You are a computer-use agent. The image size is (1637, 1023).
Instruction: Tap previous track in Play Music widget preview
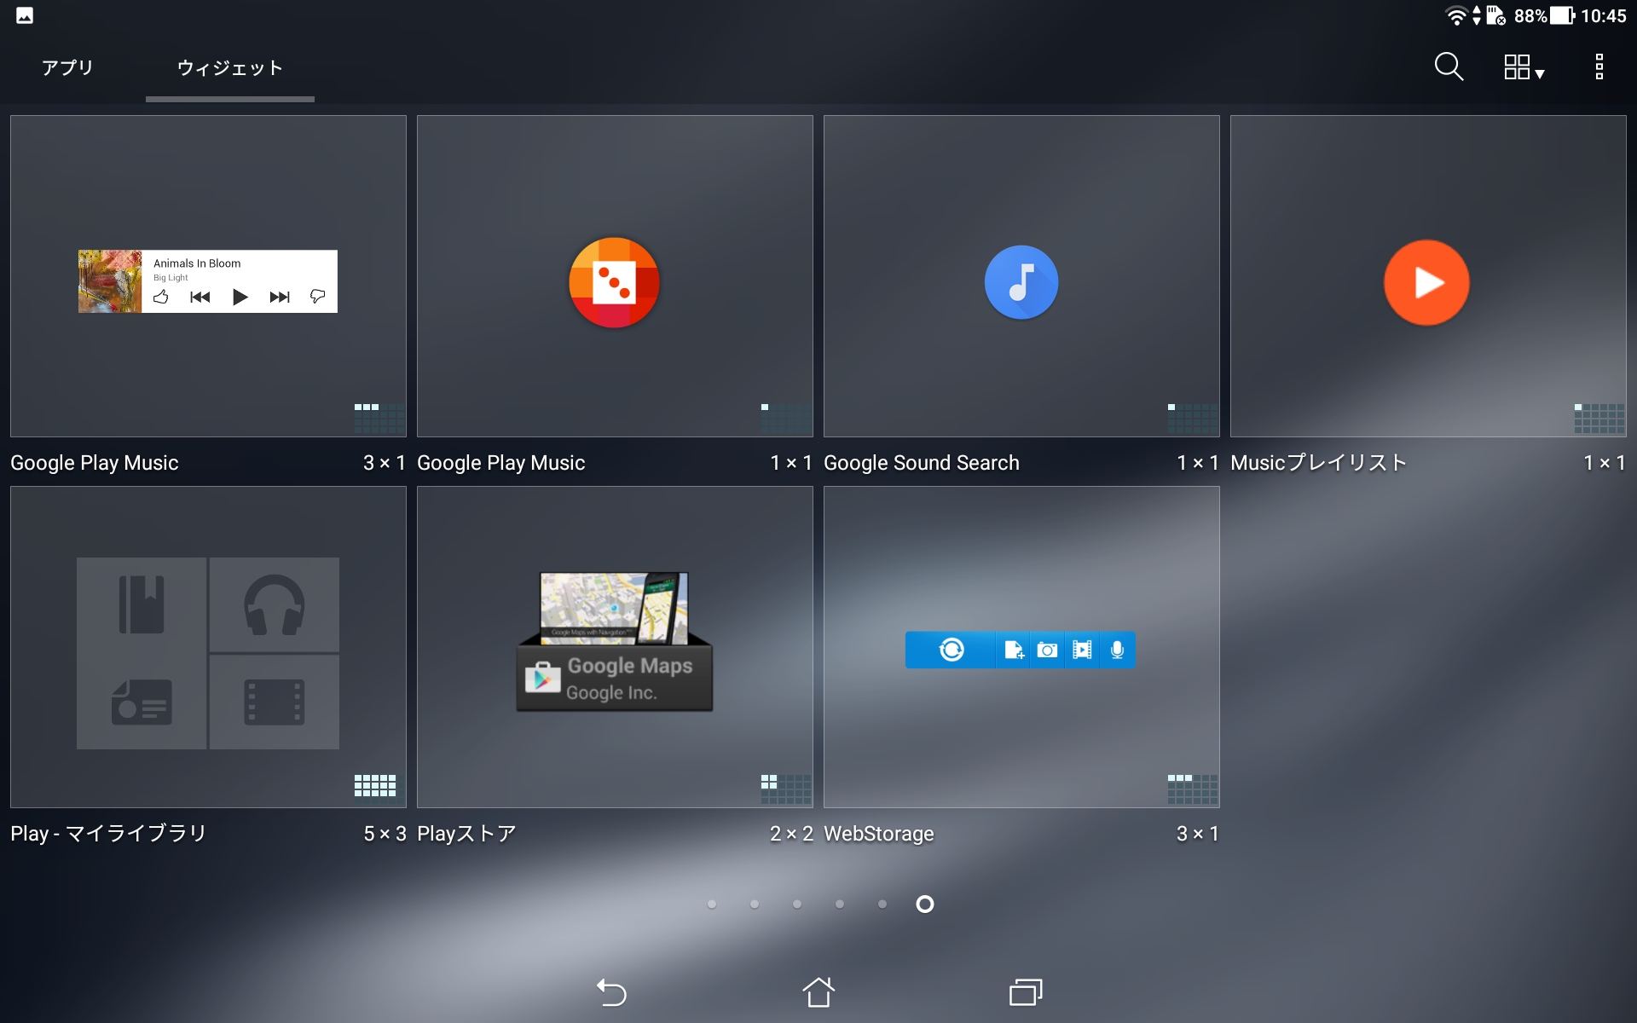[200, 297]
